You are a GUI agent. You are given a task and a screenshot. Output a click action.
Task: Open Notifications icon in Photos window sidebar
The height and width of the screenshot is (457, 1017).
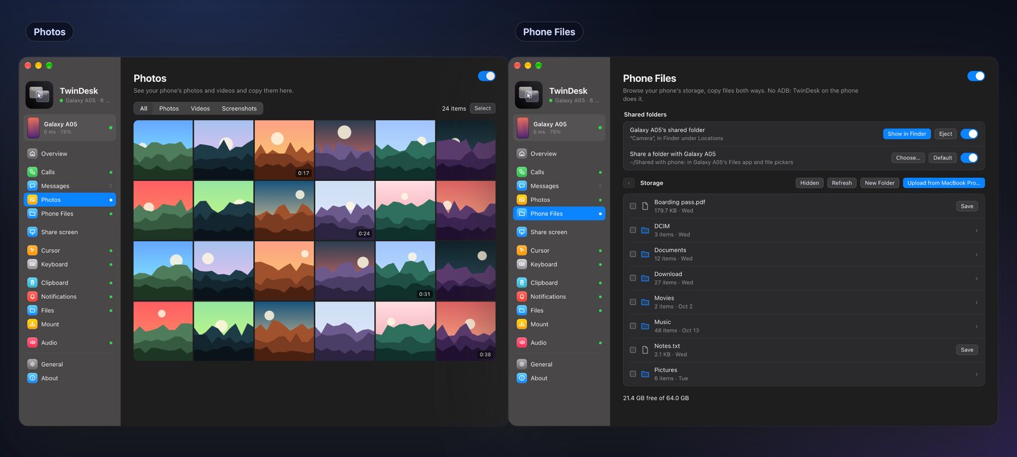tap(32, 297)
